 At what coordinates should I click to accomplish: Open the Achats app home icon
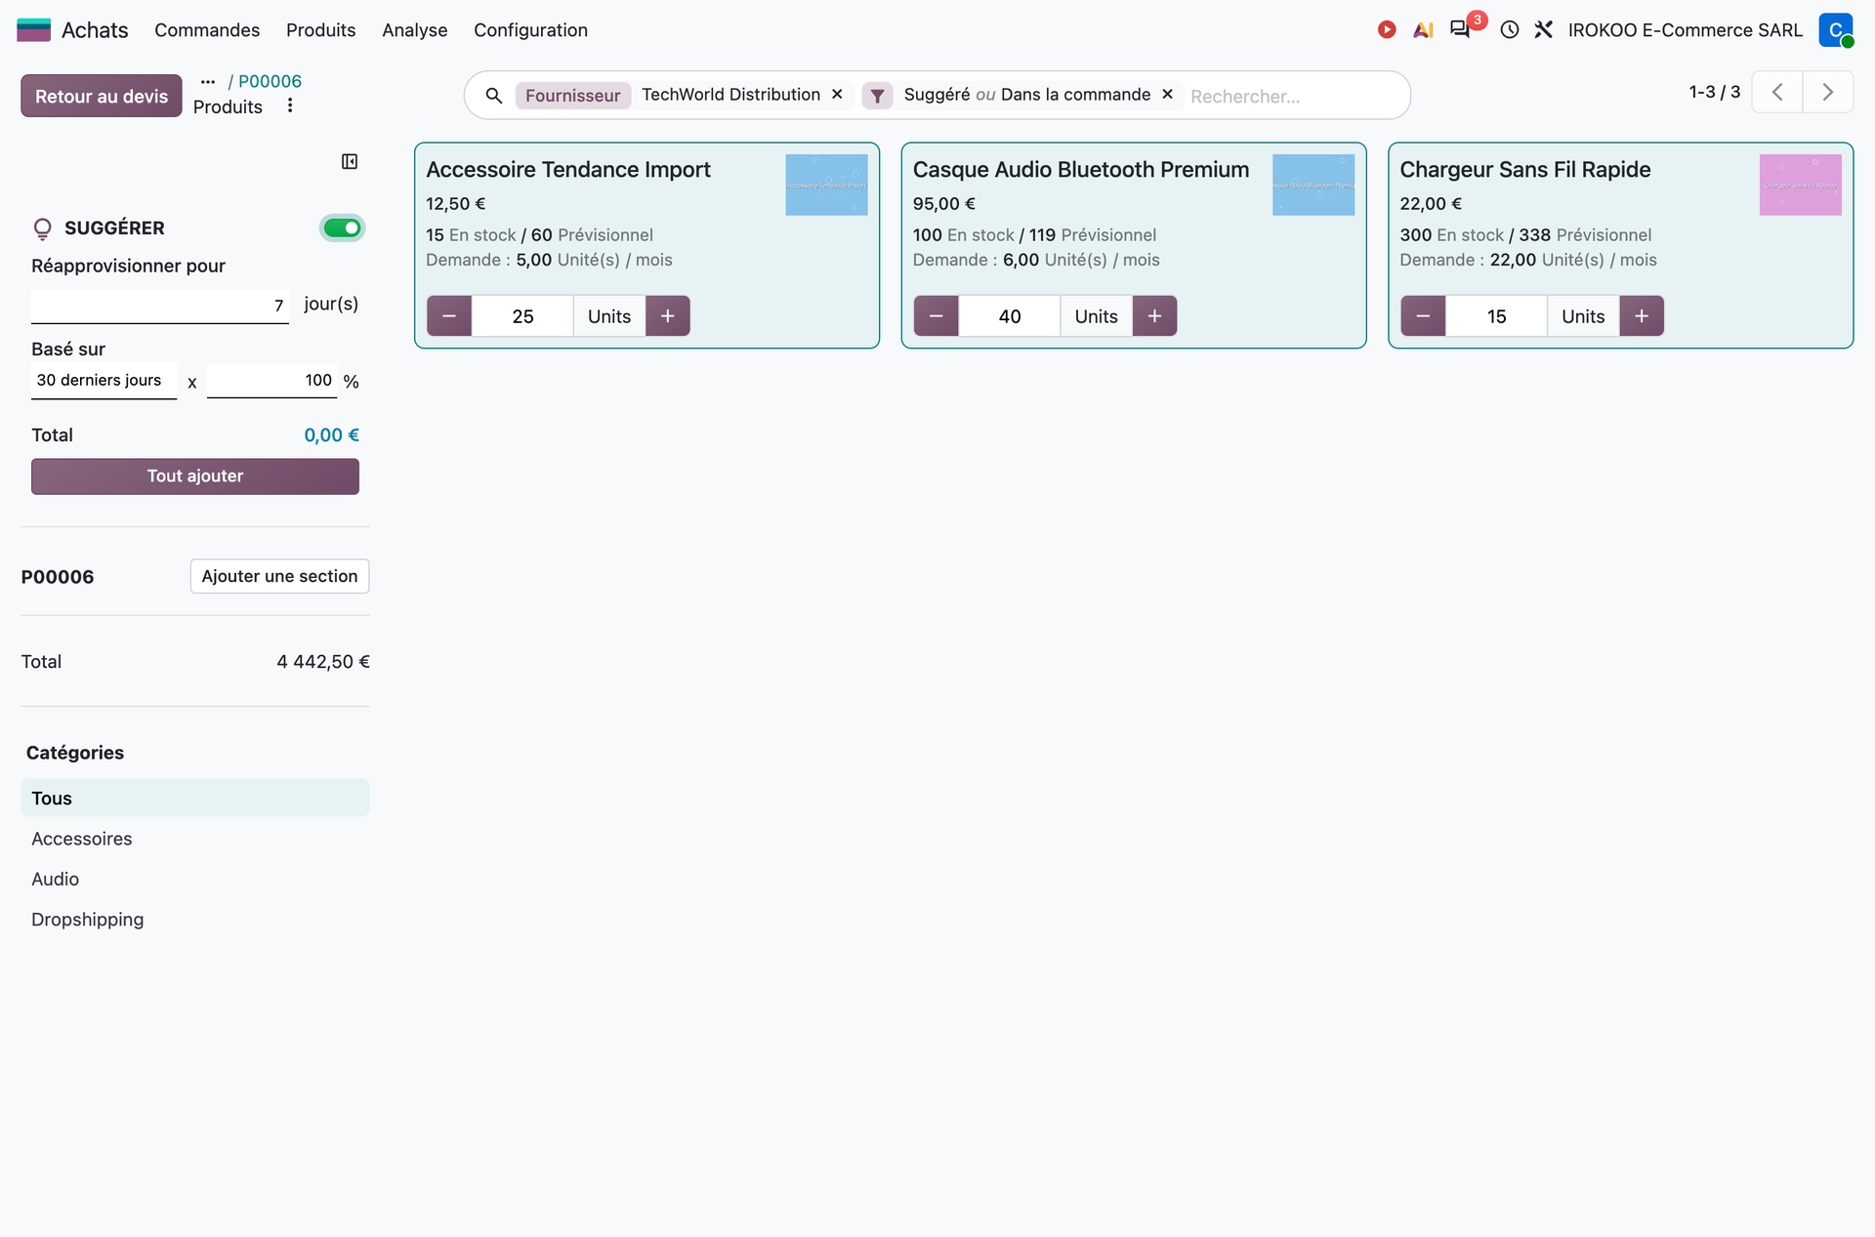coord(33,29)
